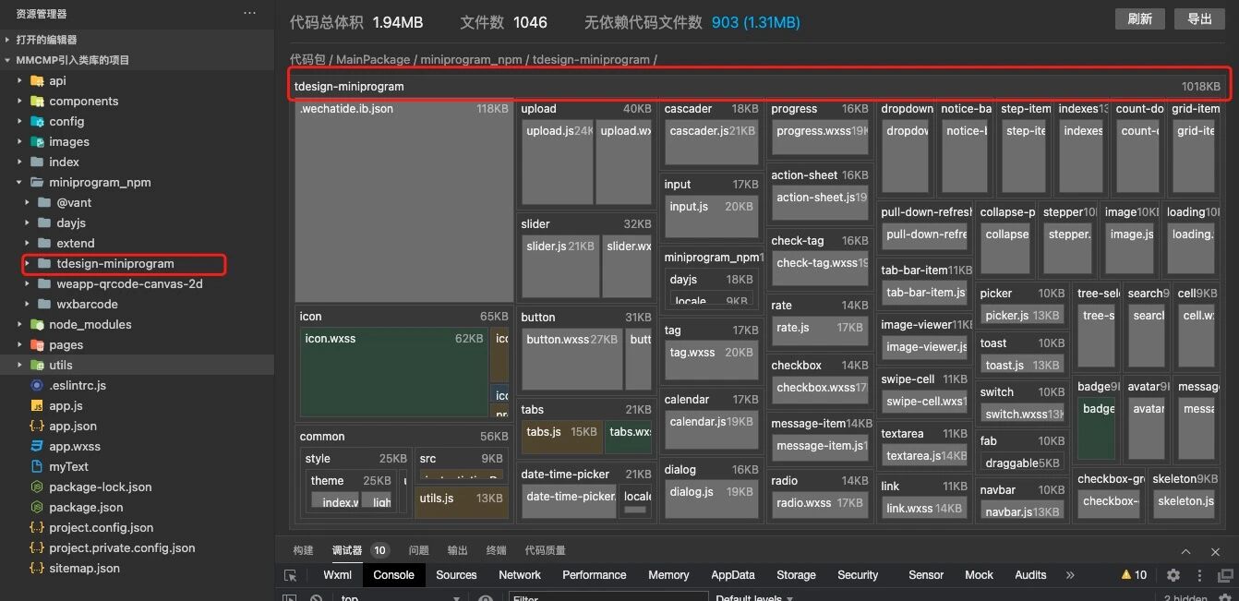Show more devtools tabs with double chevron
Screen dimensions: 1239x601
[x=1070, y=574]
